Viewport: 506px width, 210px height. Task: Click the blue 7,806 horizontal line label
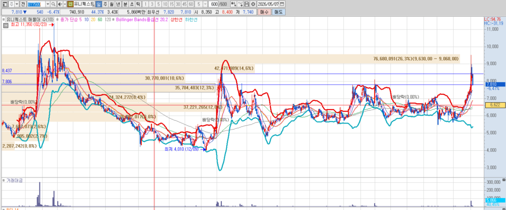coord(7,82)
